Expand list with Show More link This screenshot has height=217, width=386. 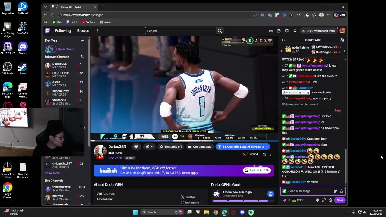tap(52, 173)
